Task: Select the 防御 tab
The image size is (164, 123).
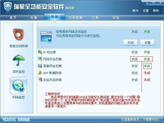Action: pos(55,17)
